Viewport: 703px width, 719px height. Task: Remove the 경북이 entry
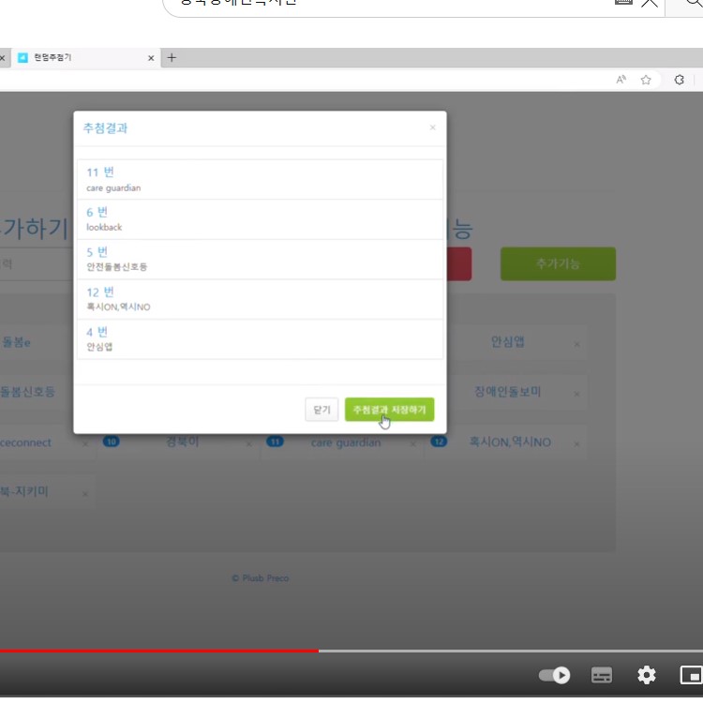[249, 444]
